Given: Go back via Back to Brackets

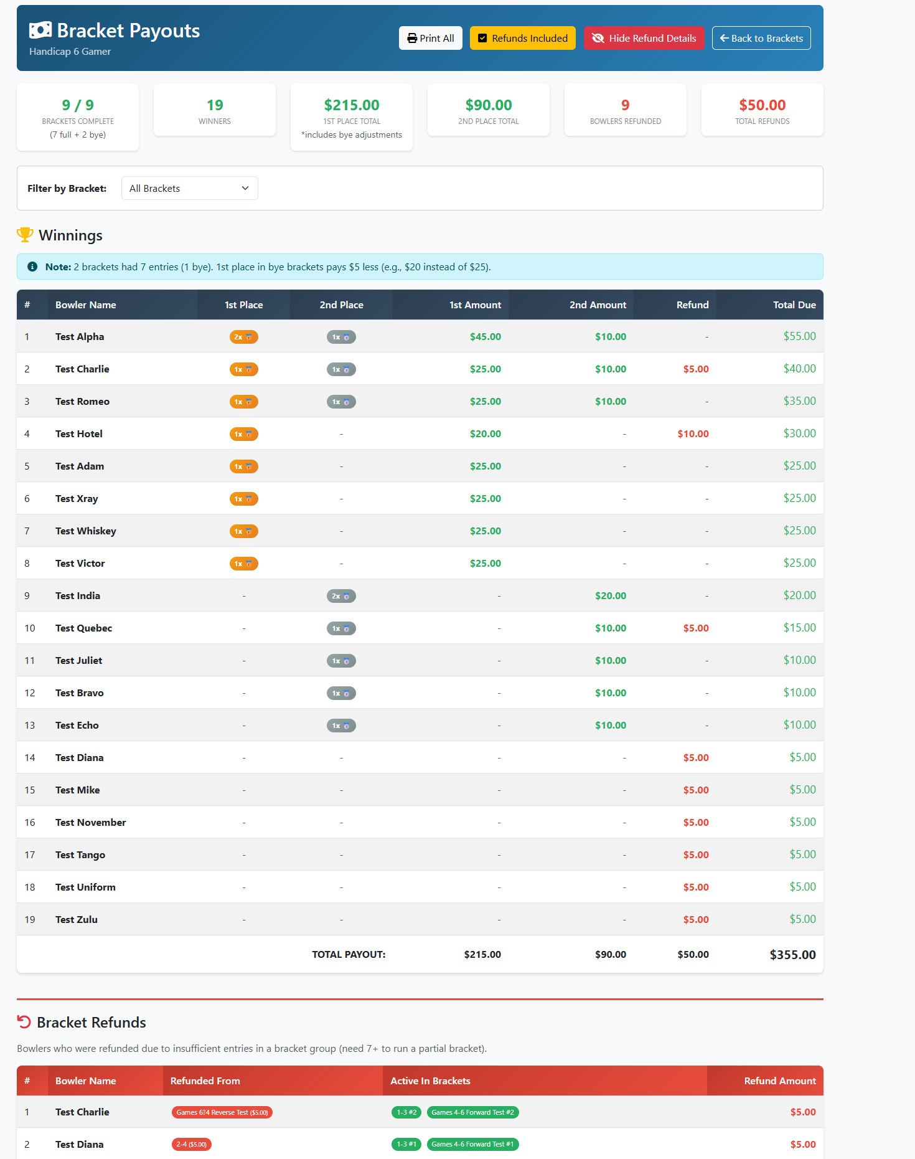Looking at the screenshot, I should pyautogui.click(x=761, y=38).
